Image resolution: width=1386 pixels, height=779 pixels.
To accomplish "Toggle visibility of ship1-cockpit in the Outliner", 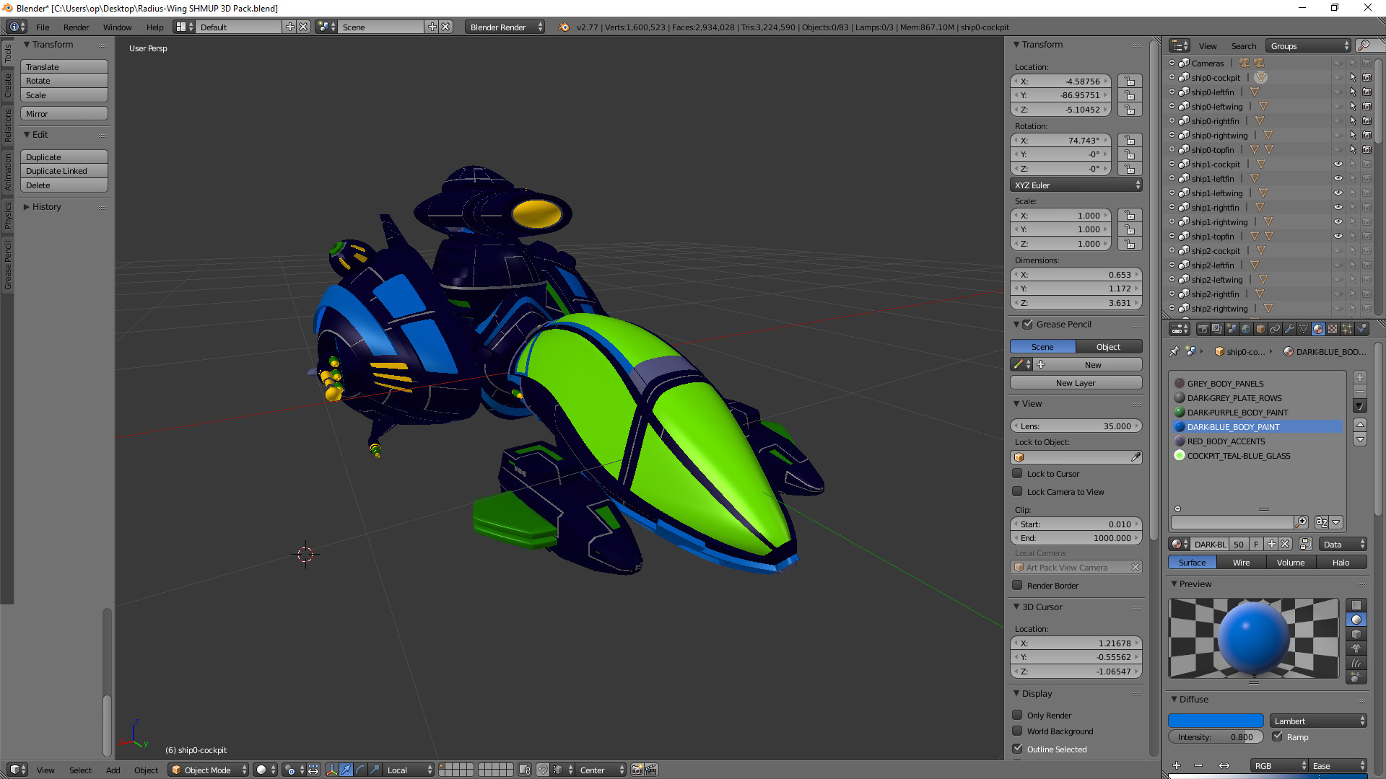I will (x=1338, y=164).
